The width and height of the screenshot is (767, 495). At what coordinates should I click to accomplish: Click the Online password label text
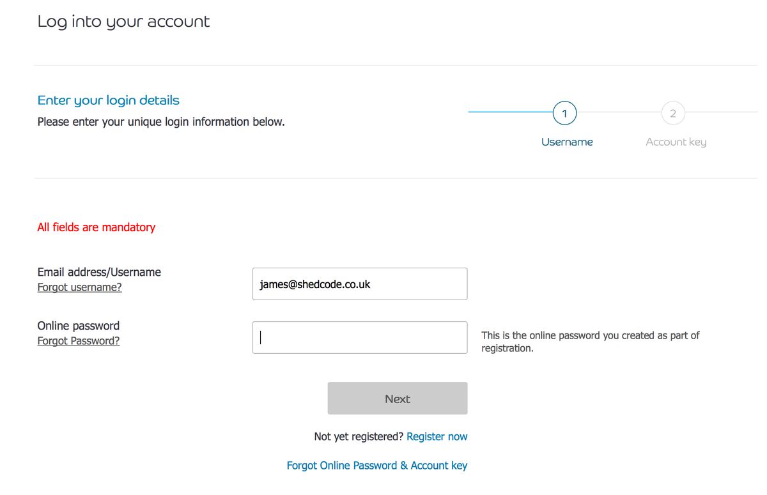79,326
